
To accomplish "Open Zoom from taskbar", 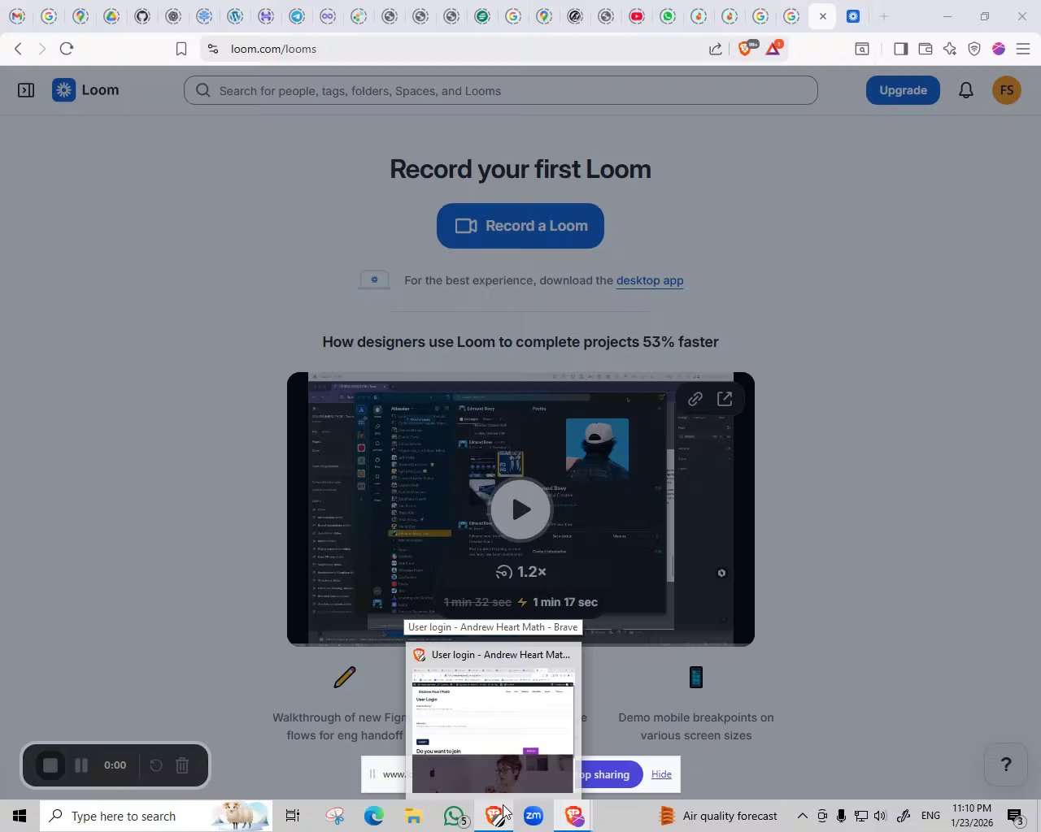I will (x=534, y=816).
